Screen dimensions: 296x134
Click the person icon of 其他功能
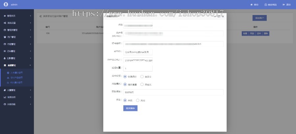pos(5,104)
